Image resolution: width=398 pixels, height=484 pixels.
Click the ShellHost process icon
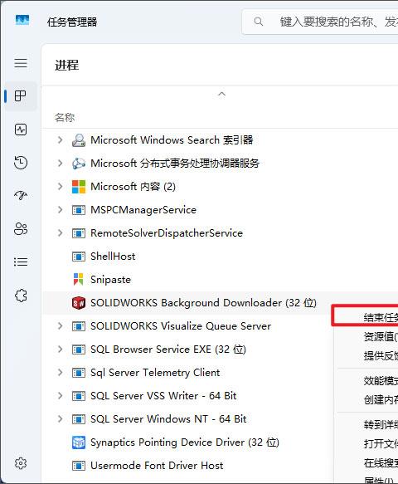click(79, 257)
